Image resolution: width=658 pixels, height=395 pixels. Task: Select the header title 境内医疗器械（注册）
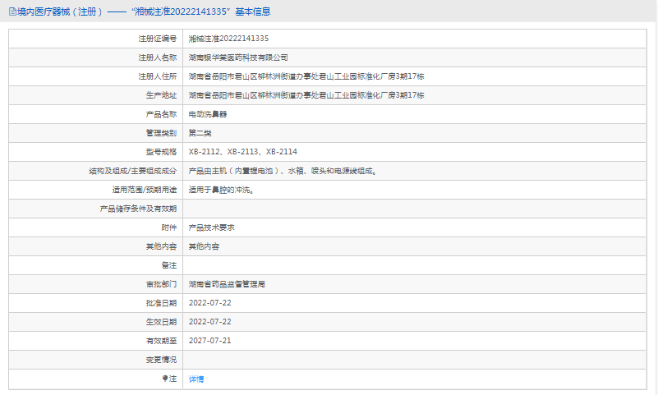[60, 11]
